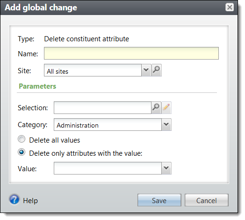Expand the Site dropdown arrow
Screen dimensions: 245x220
point(146,70)
